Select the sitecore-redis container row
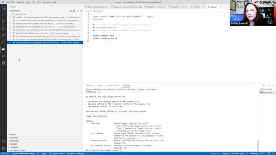 click(45, 39)
